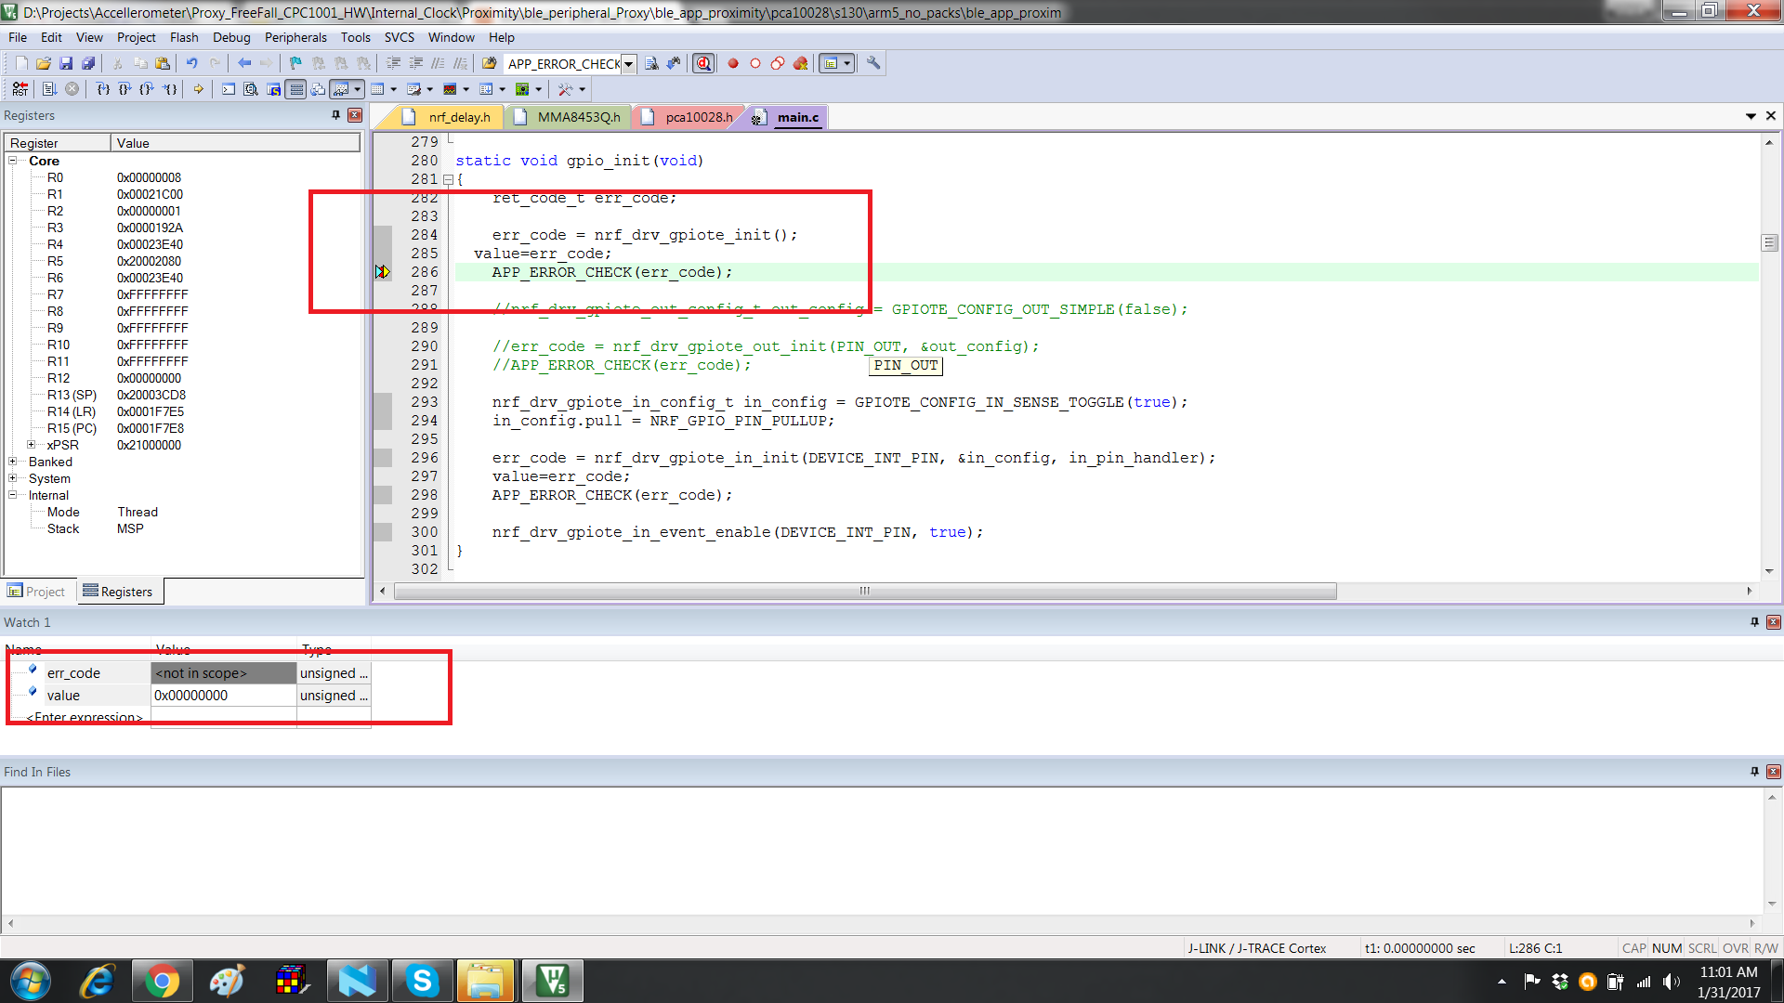
Task: Step over current line
Action: tap(125, 89)
